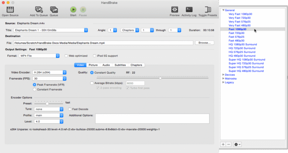Select the HQ 1080p30 Surround preset
The width and height of the screenshot is (288, 153).
(243, 45)
